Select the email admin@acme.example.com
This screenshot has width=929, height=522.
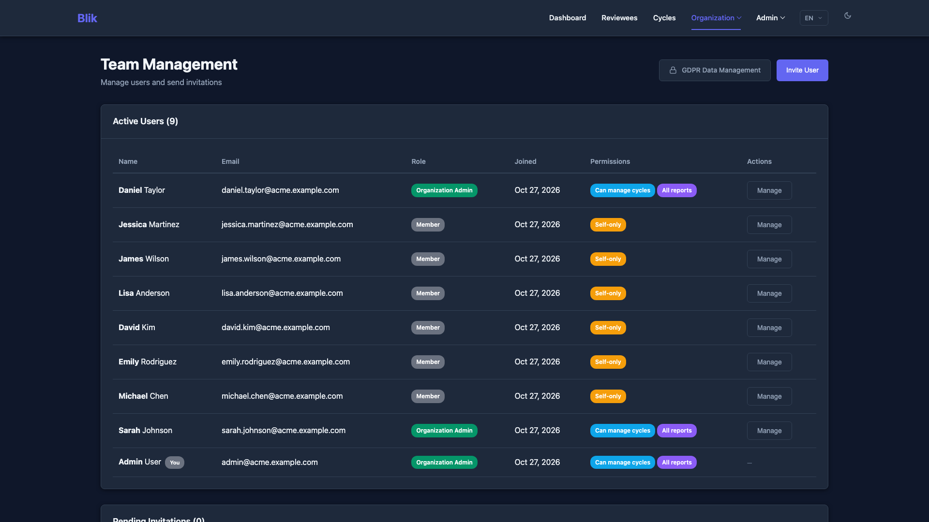coord(270,463)
